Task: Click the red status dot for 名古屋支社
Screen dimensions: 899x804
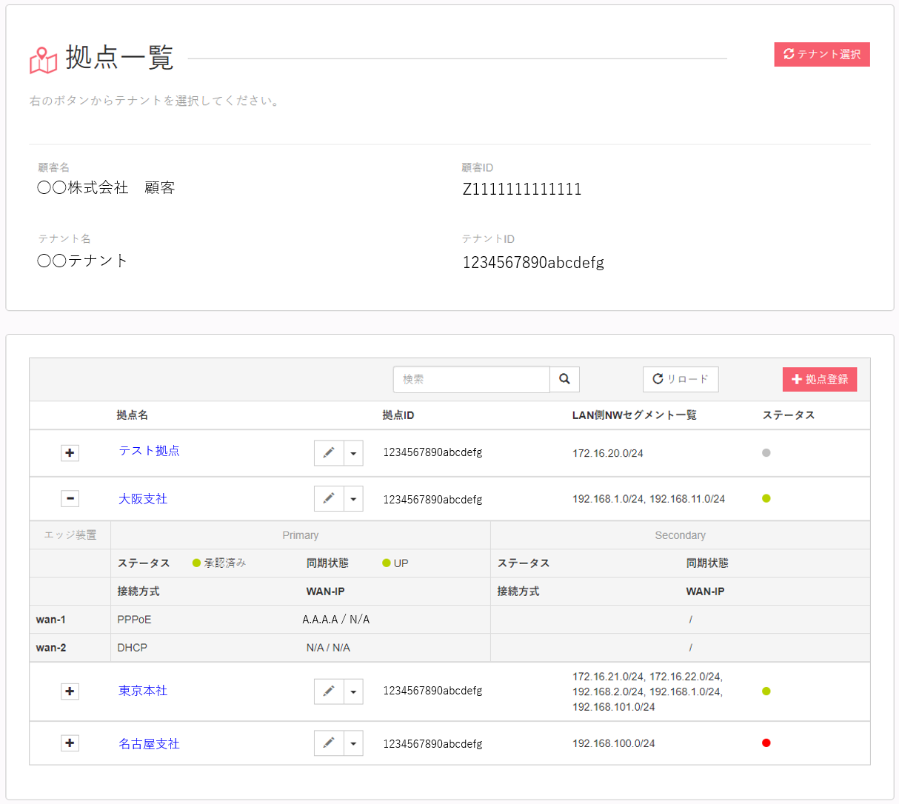Action: pos(766,743)
